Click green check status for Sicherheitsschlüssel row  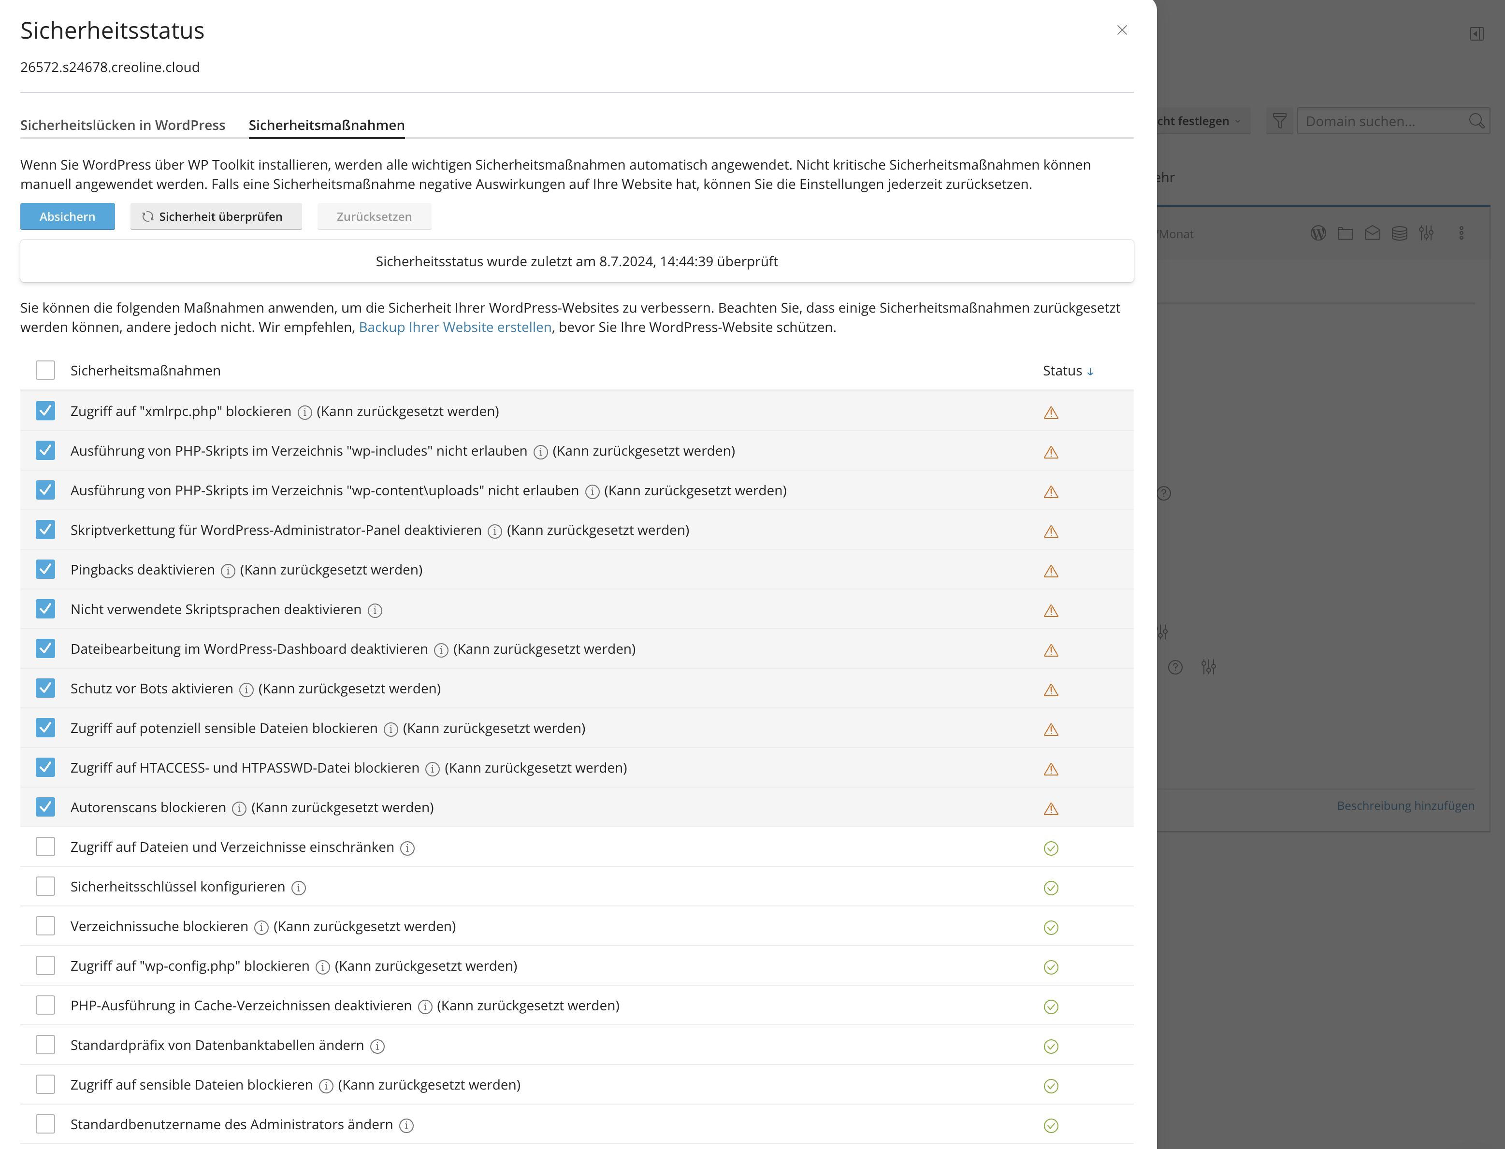coord(1051,889)
